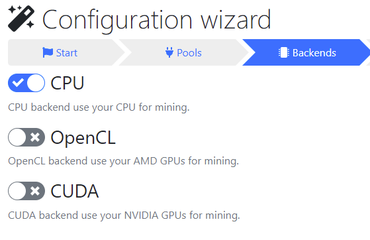The image size is (370, 240).
Task: Click the OpenCL label text
Action: coord(83,138)
